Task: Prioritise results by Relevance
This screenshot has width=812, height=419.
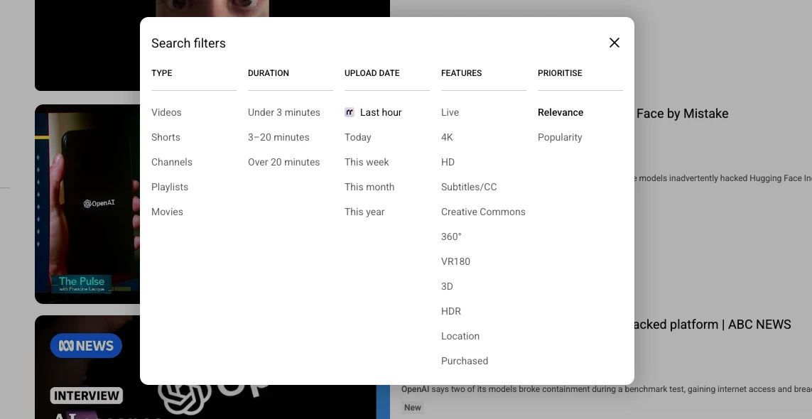Action: (561, 112)
